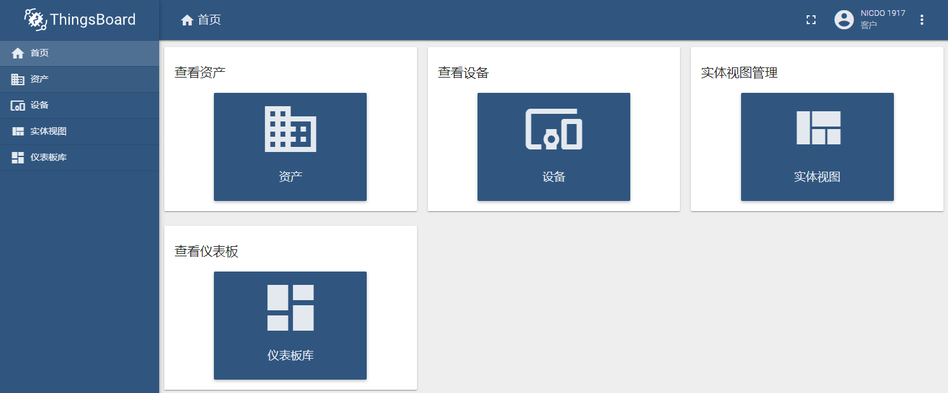The height and width of the screenshot is (393, 948).
Task: Click the 设备 devices icon in the sidebar
Action: tap(18, 106)
